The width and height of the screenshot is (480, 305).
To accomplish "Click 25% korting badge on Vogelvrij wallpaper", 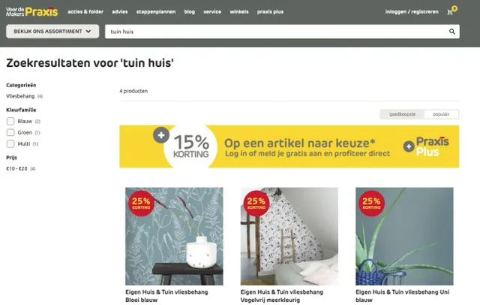I will (256, 204).
